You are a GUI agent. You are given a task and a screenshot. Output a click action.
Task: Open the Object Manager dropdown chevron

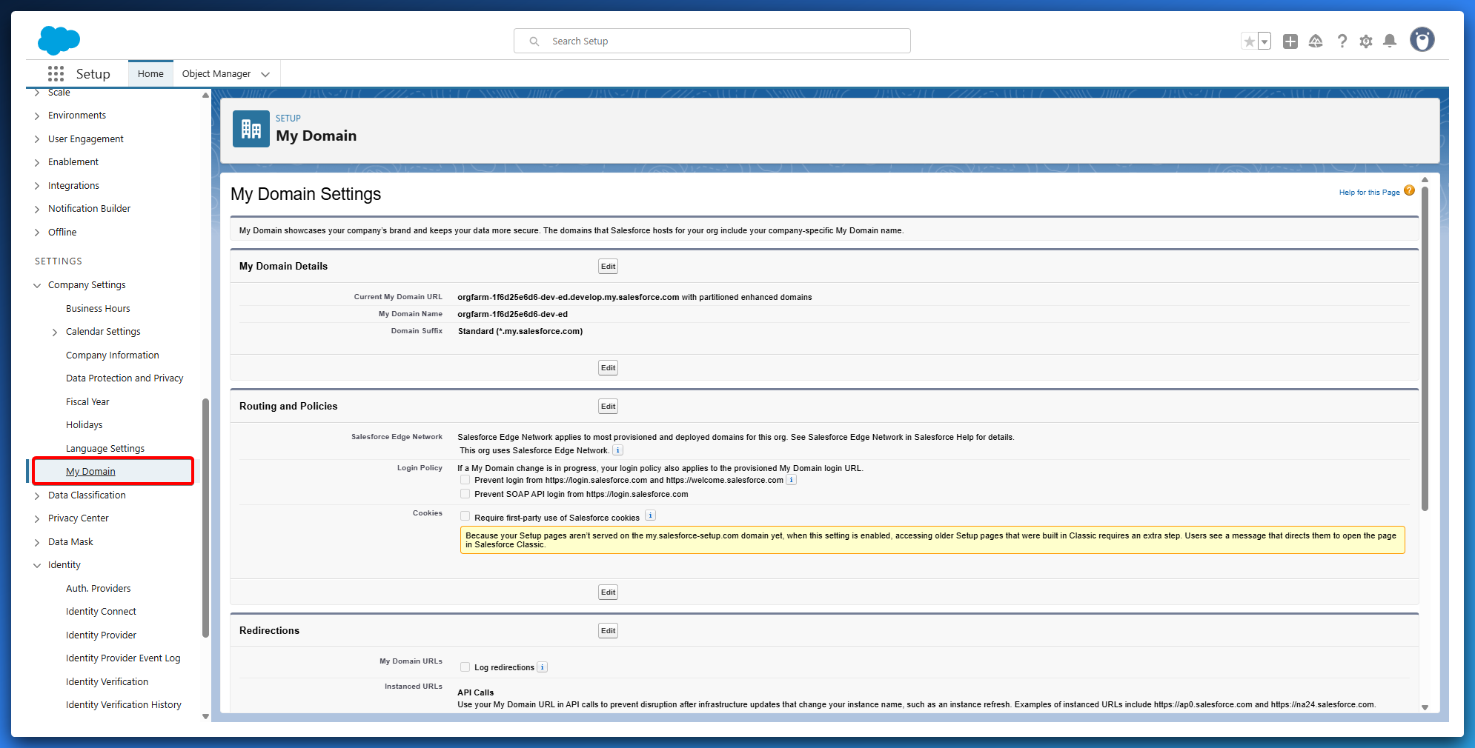point(265,74)
